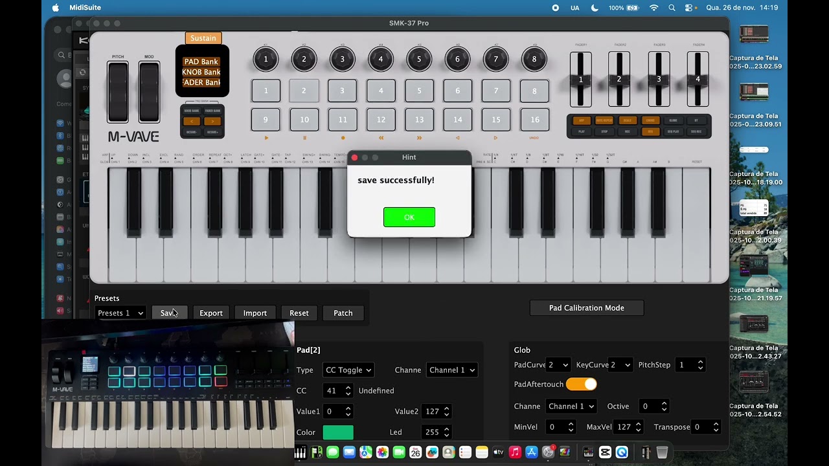Click the KNOB BANK hardware button
This screenshot has height=466, width=829.
tap(192, 111)
